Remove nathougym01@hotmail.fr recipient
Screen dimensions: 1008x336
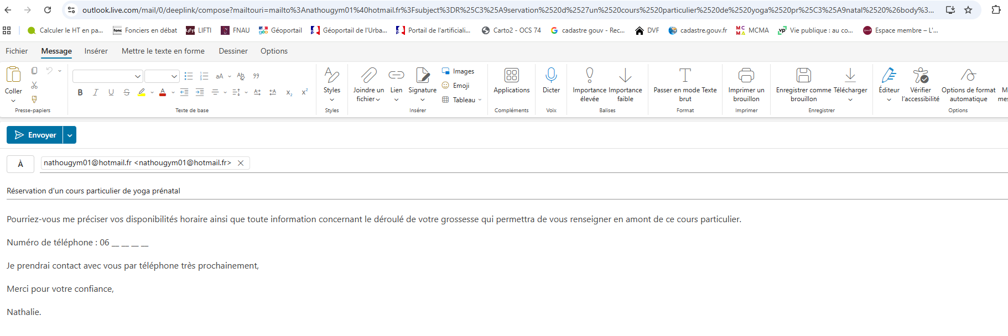pos(241,163)
